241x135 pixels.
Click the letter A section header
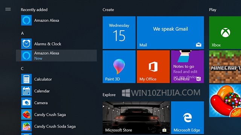tap(23, 33)
